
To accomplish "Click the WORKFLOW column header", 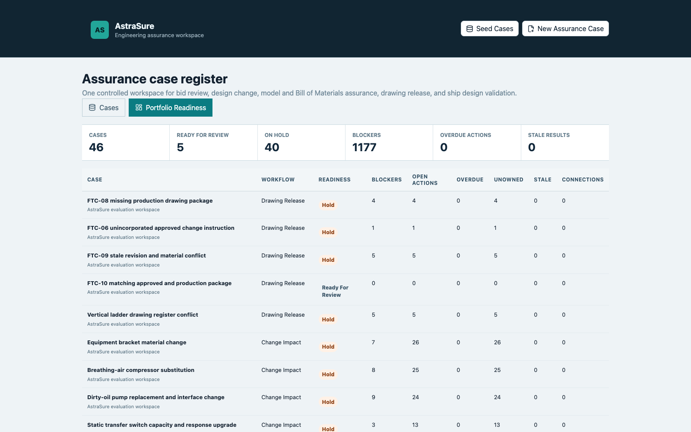I will (x=278, y=180).
